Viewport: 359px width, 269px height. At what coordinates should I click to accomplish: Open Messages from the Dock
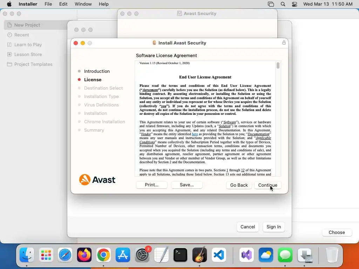click(x=285, y=255)
